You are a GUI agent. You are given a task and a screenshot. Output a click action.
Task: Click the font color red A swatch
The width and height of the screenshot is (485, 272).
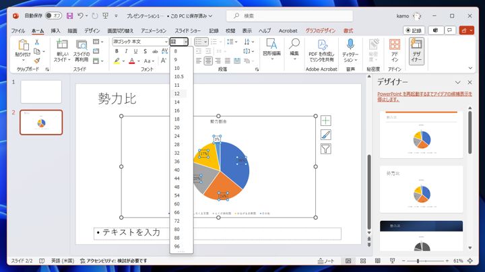(x=132, y=61)
